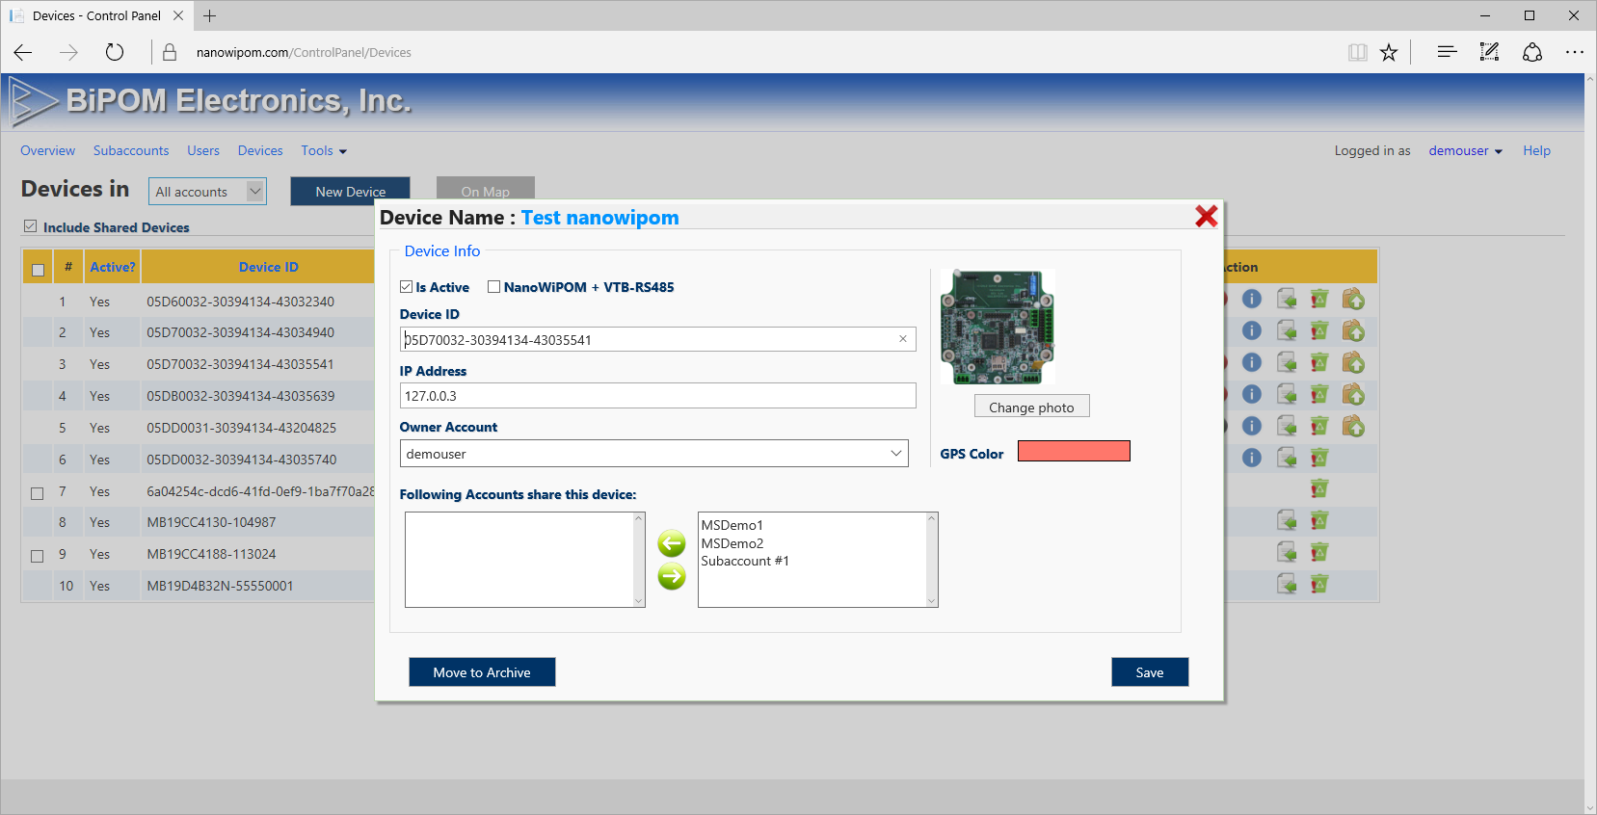
Task: Click archive box icon in row 5
Action: click(1353, 426)
